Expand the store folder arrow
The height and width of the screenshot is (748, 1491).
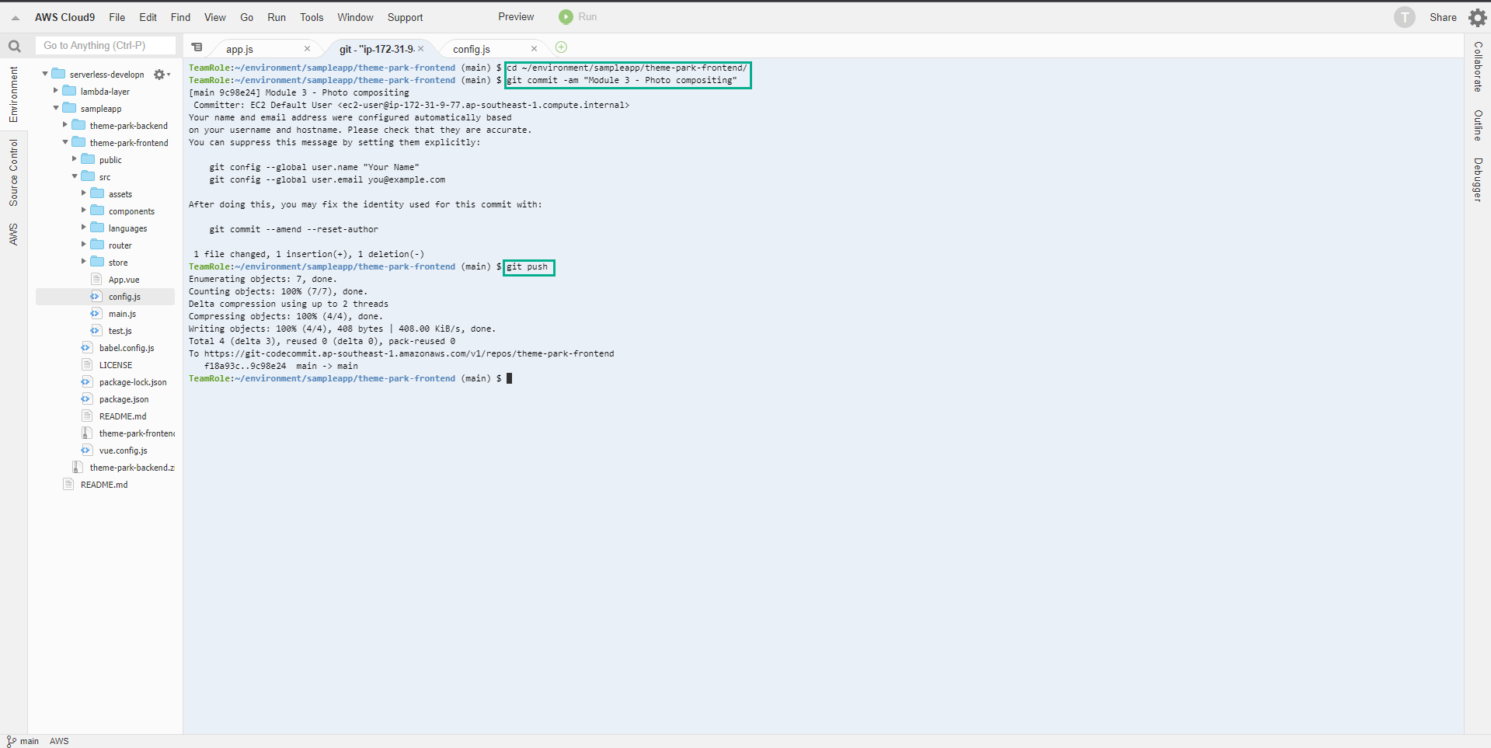coord(83,262)
